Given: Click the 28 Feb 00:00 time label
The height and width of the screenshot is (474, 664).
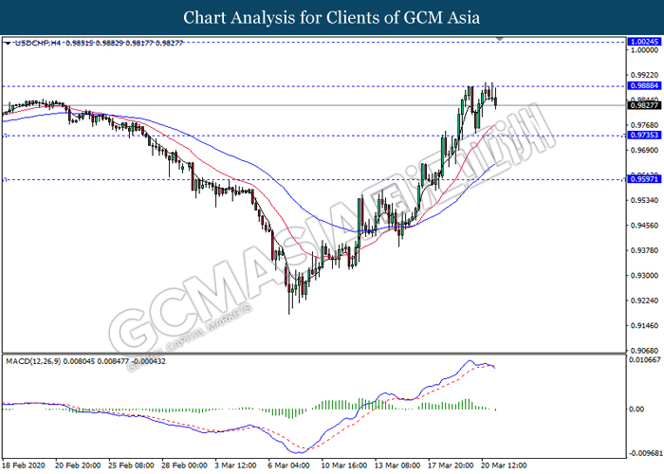Looking at the screenshot, I should tap(185, 465).
